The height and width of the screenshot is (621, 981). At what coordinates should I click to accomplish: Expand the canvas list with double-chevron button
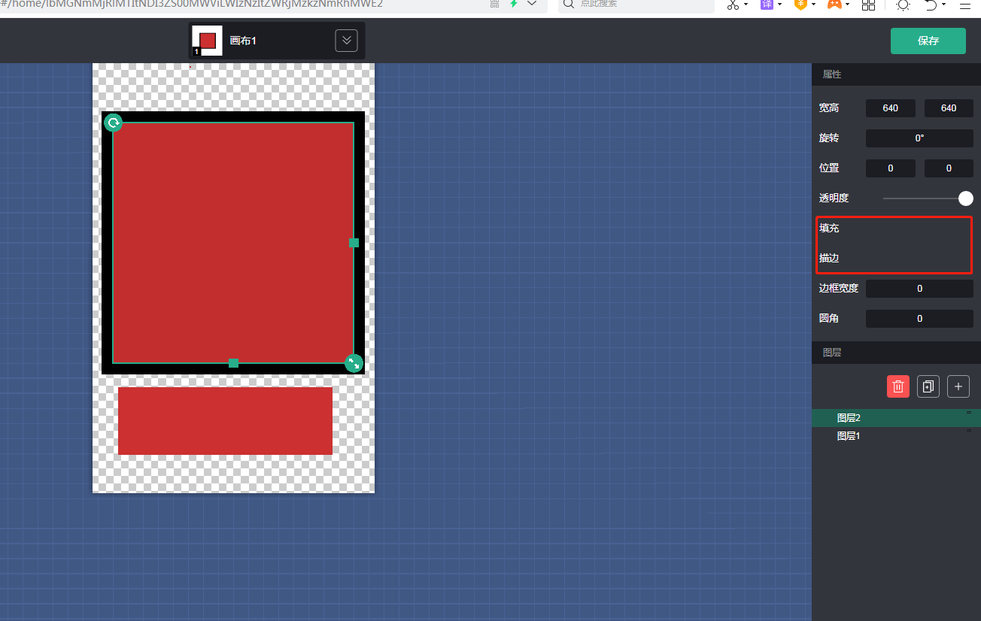(x=346, y=41)
